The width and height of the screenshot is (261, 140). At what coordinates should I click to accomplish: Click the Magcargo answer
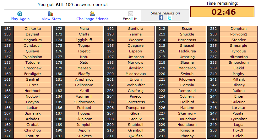click(x=187, y=68)
